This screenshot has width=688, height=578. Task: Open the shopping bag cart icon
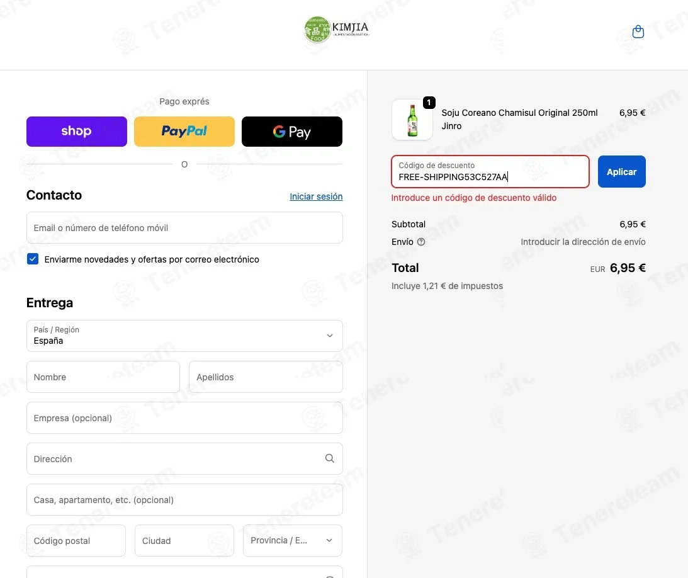pos(638,31)
